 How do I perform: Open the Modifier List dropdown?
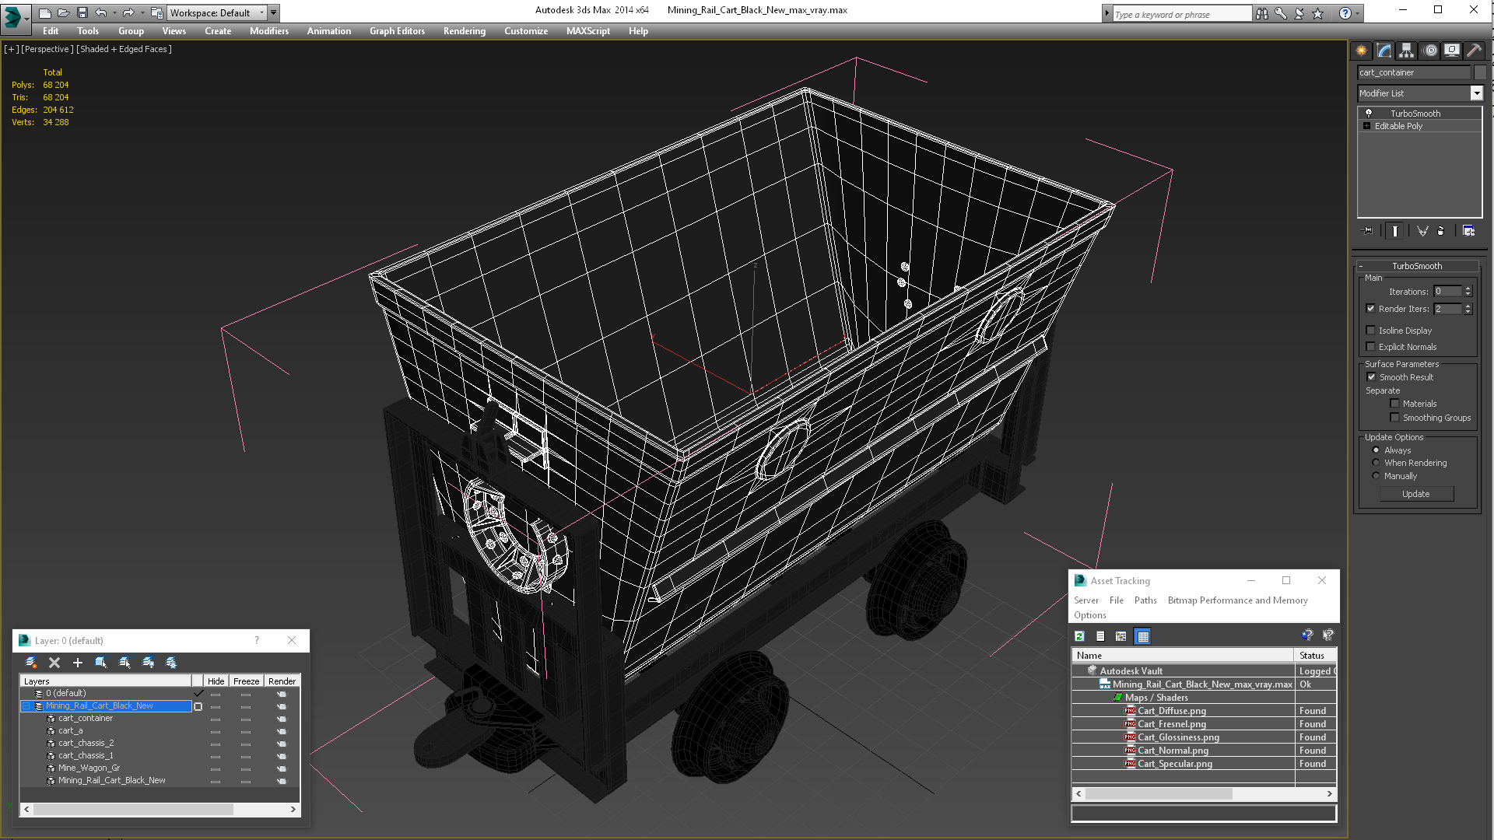[1476, 93]
